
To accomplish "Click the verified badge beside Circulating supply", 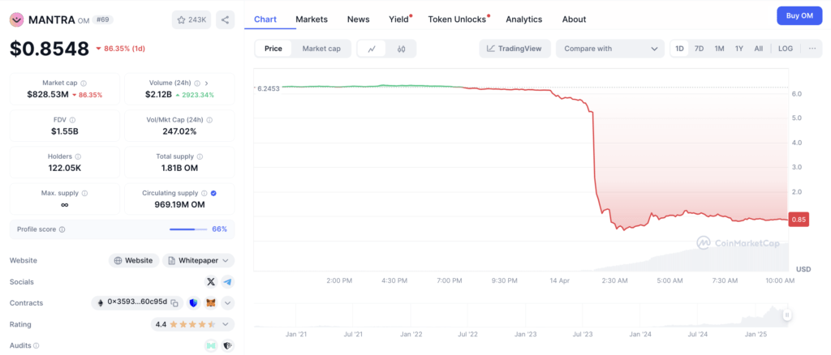I will tap(213, 193).
